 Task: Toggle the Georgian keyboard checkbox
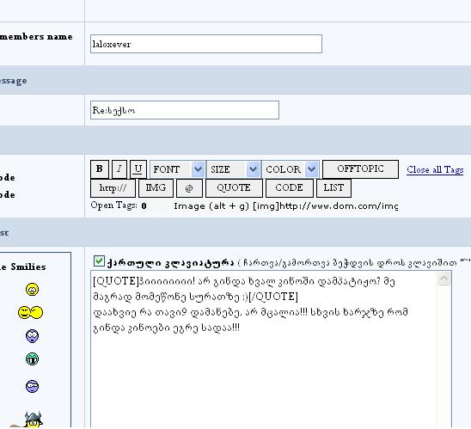click(x=99, y=261)
